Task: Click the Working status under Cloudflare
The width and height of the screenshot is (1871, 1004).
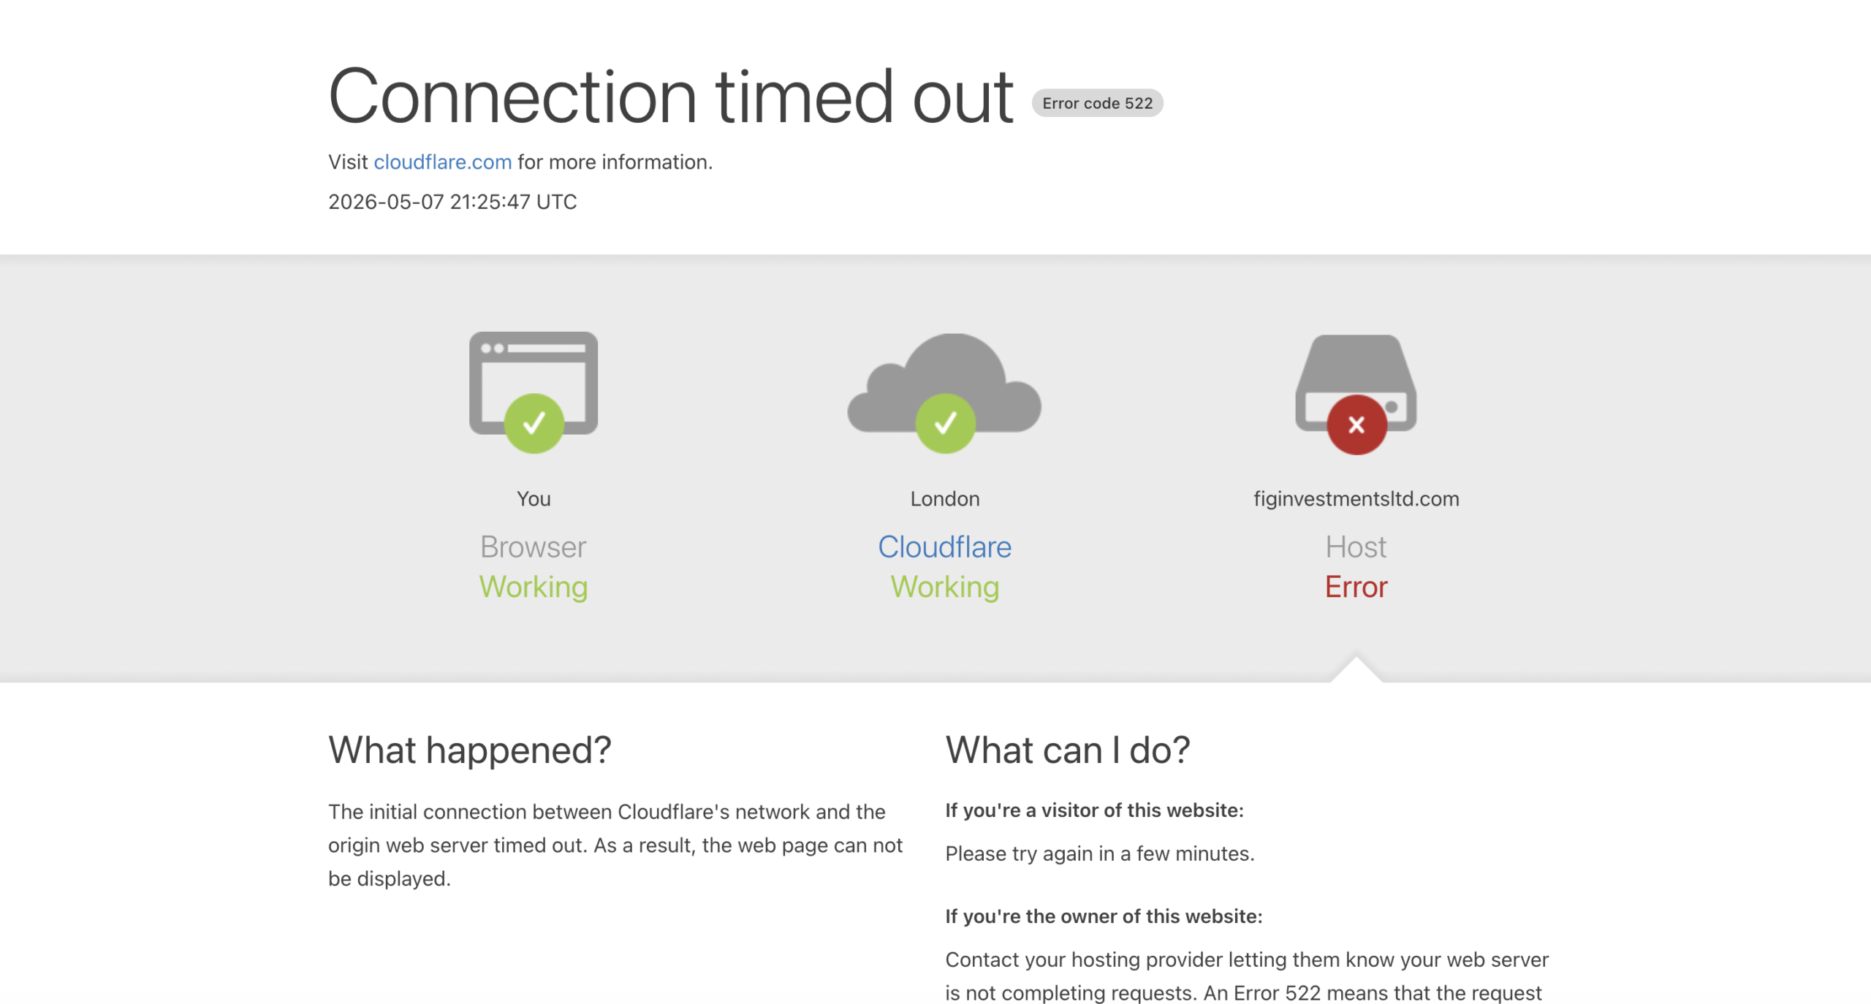Action: (x=944, y=587)
